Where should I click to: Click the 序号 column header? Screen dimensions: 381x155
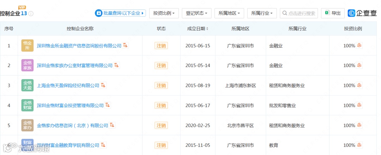click(x=9, y=29)
